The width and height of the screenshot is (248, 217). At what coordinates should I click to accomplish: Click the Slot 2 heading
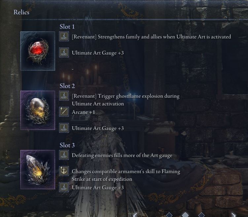click(67, 86)
